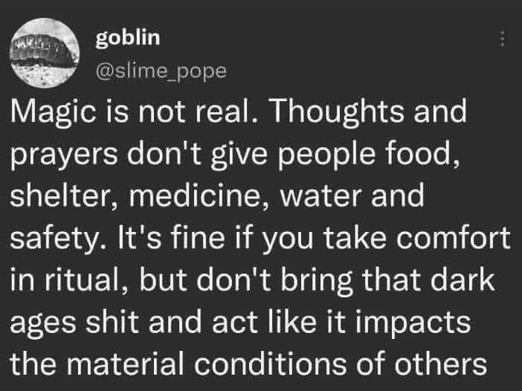Open the goblin display name profile link
522x391 pixels.
[128, 38]
